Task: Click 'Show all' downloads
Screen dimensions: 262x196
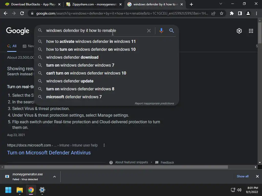Action: coord(243,176)
